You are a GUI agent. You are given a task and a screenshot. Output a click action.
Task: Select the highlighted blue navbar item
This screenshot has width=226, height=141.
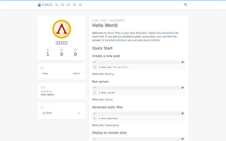[56, 5]
